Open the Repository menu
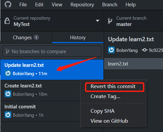The image size is (163, 132). coord(82,5)
